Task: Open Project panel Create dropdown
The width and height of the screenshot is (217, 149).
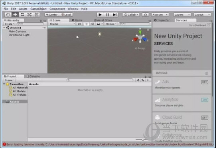Action: pos(10,80)
